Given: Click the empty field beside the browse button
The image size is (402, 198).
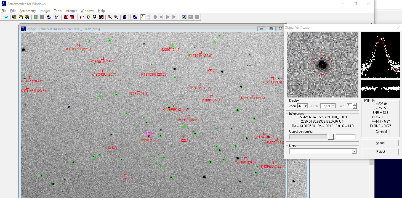Looking at the screenshot, I should coord(346,137).
